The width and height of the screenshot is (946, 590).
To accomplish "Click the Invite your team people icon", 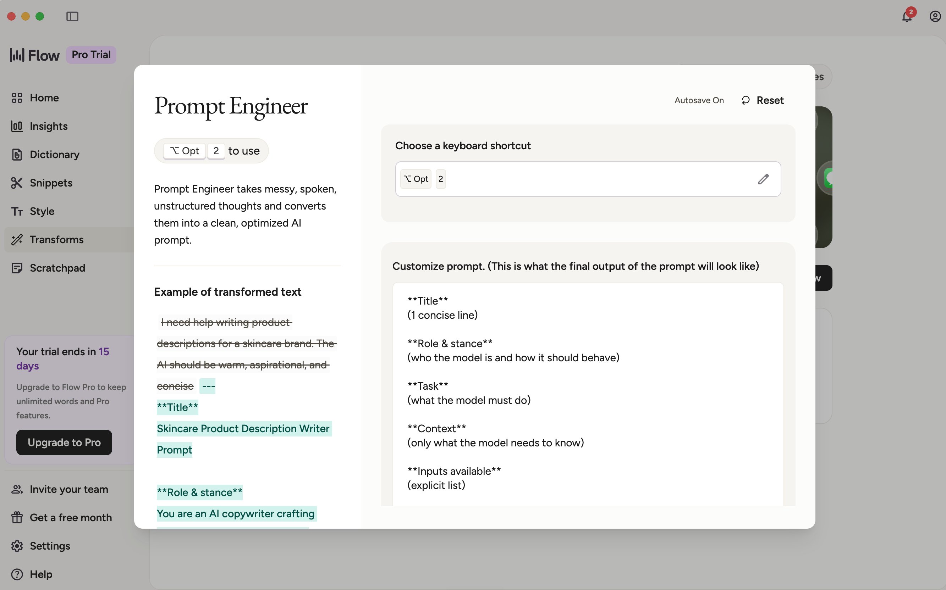I will tap(17, 489).
